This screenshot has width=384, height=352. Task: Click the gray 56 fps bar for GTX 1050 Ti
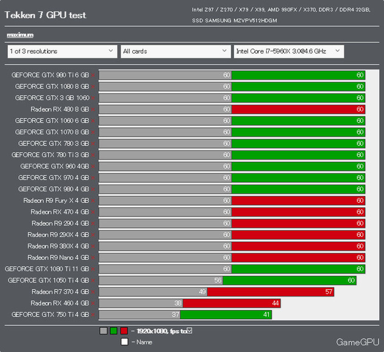tap(161, 280)
